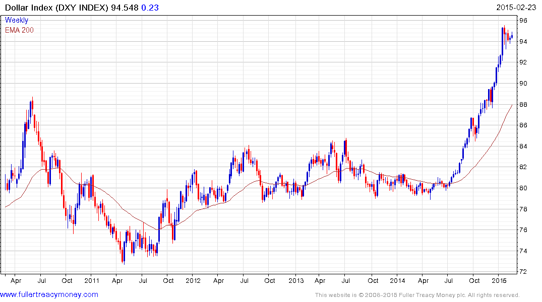Open the www.fullertreacymoney.com link
The width and height of the screenshot is (542, 302).
click(x=49, y=294)
